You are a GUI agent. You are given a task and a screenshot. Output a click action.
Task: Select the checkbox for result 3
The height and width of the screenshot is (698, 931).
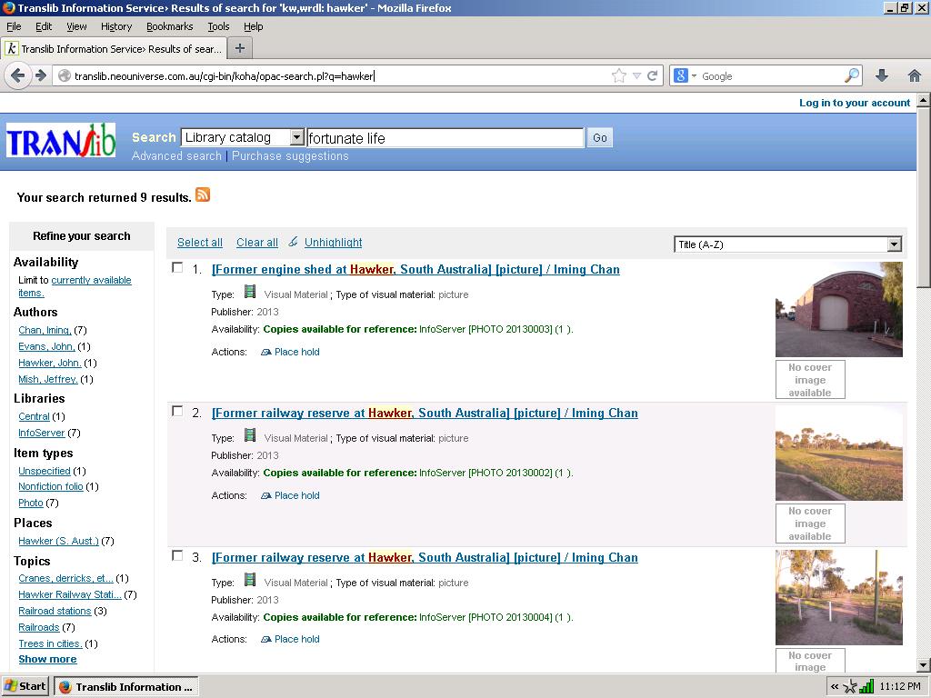coord(177,555)
